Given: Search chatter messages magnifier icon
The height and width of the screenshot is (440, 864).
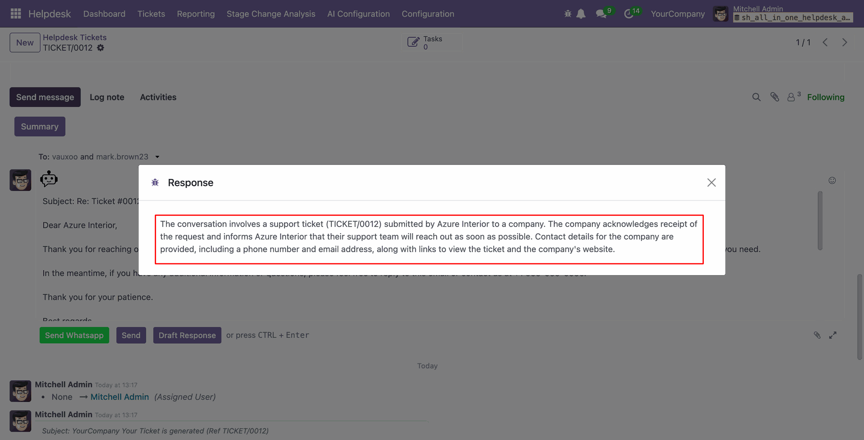Looking at the screenshot, I should [756, 97].
